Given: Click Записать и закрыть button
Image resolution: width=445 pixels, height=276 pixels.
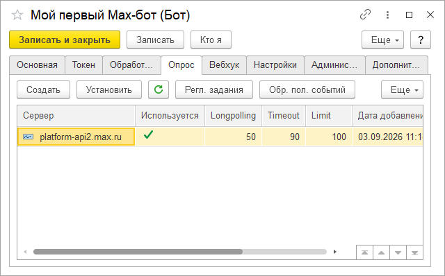Looking at the screenshot, I should click(x=65, y=40).
